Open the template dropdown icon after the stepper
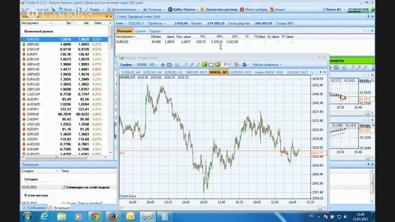Image resolution: width=395 pixels, height=222 pixels. point(236,65)
